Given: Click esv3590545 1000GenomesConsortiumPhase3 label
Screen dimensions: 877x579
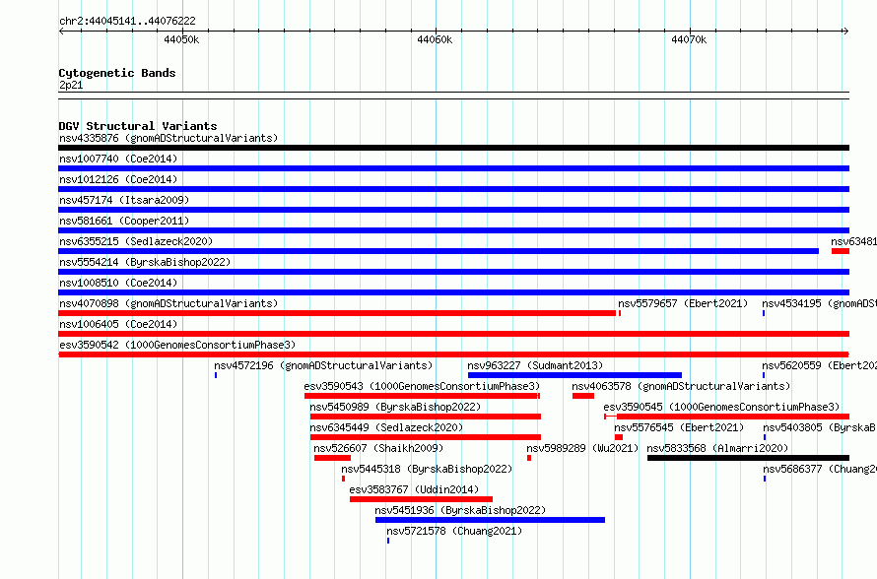Looking at the screenshot, I should (721, 407).
